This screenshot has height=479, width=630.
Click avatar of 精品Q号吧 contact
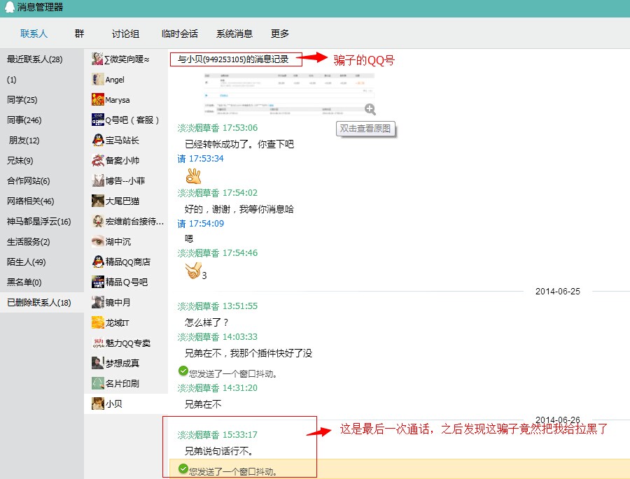click(97, 282)
